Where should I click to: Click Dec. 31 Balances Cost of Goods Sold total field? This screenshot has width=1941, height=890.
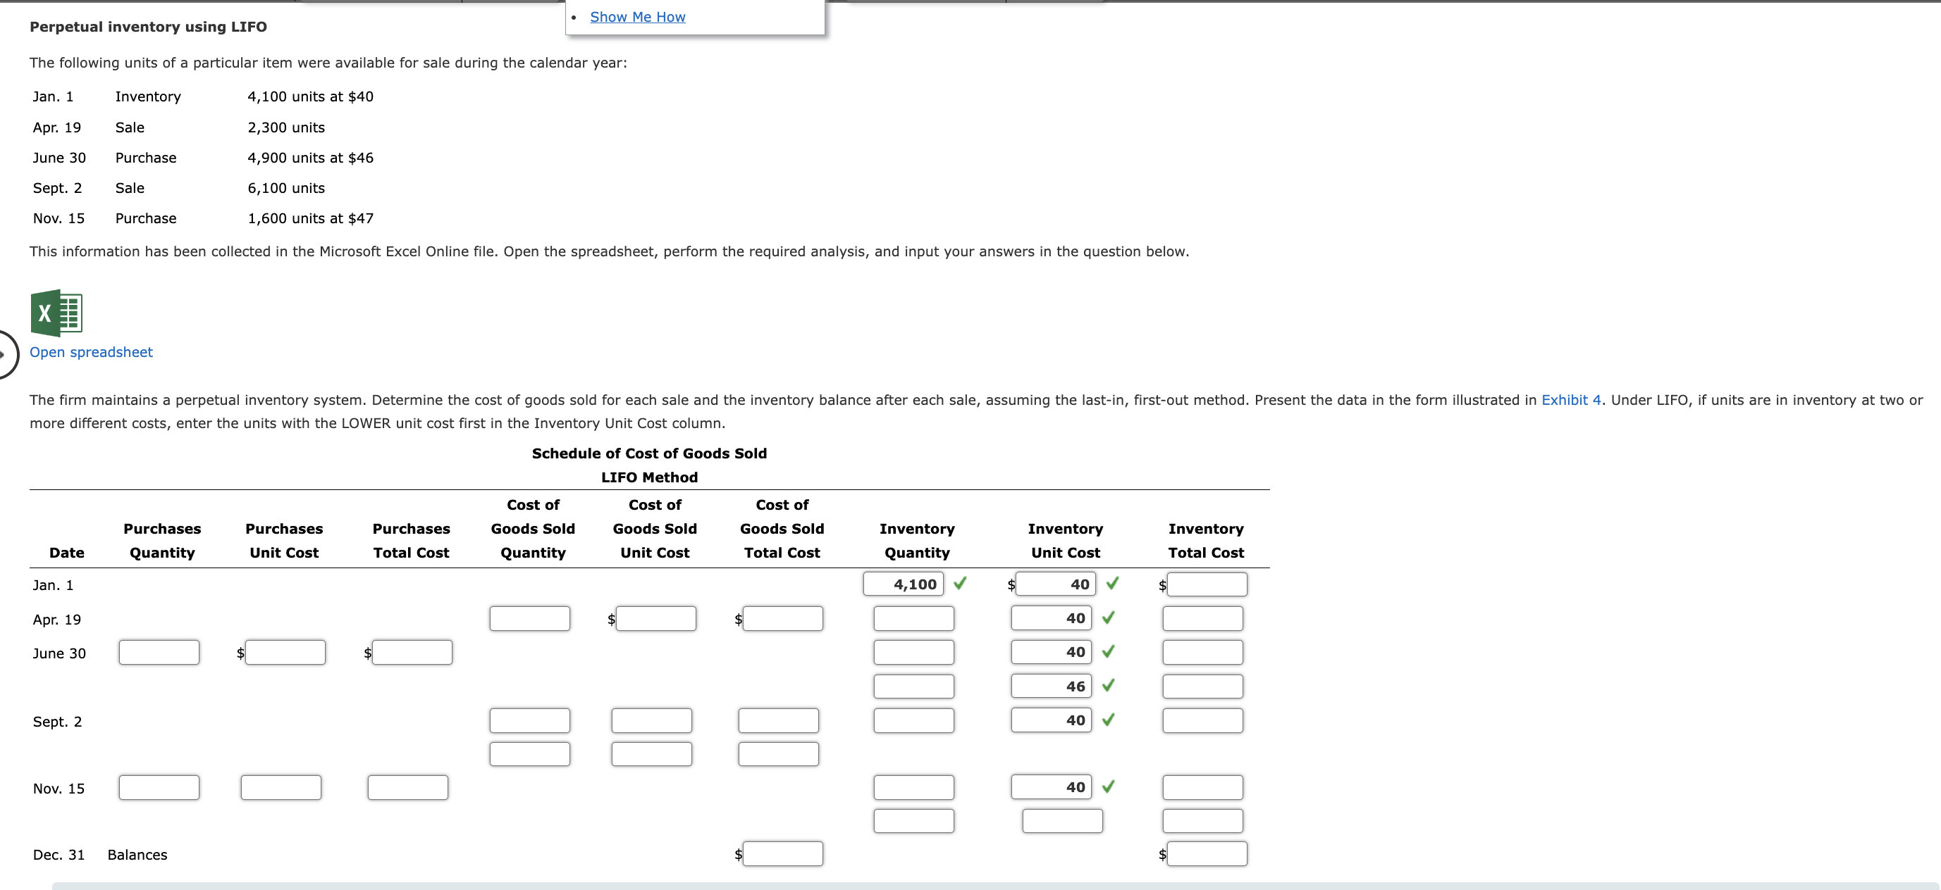(x=782, y=853)
